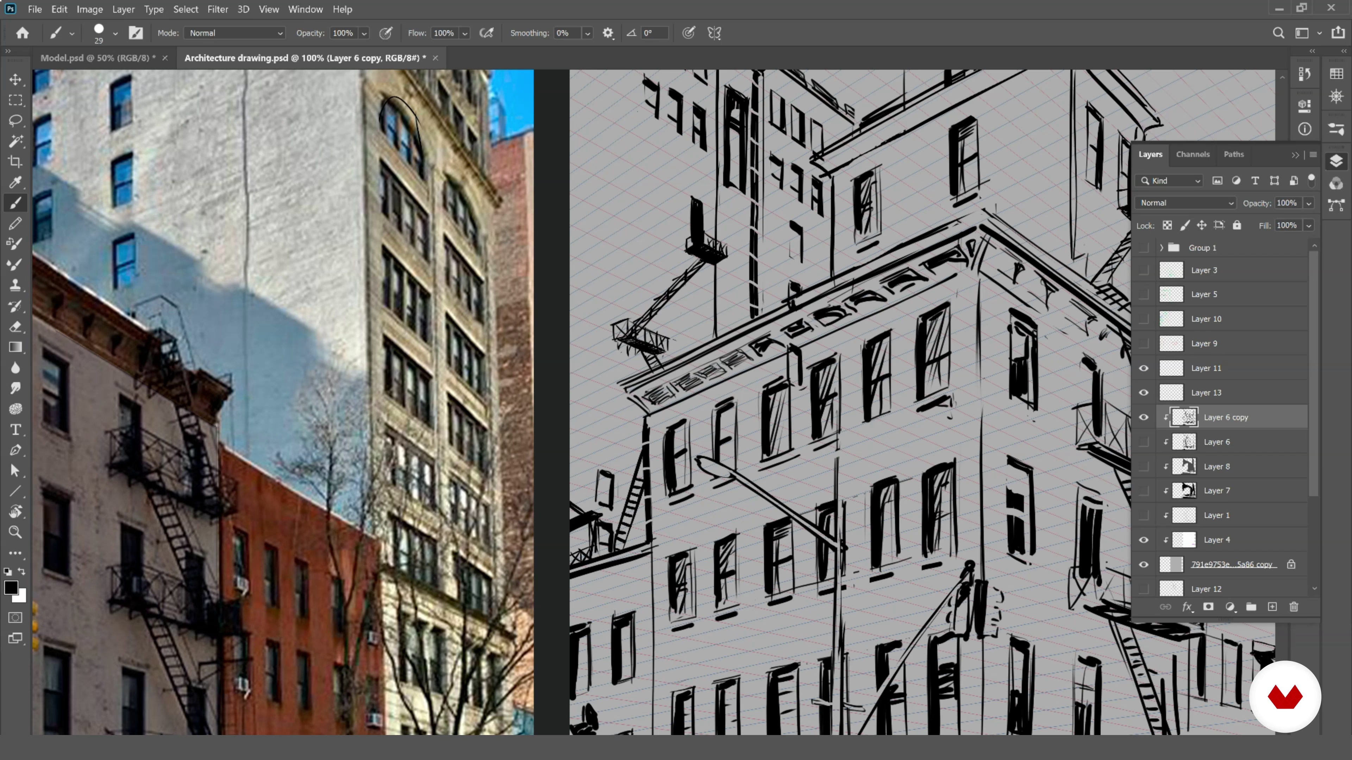Open layer style fx menu
The image size is (1352, 760).
pyautogui.click(x=1187, y=607)
